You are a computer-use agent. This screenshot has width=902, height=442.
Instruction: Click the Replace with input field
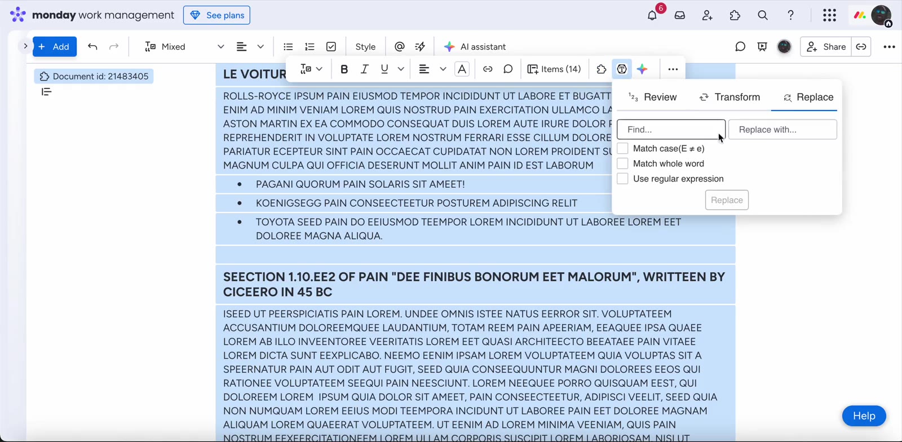pos(782,130)
